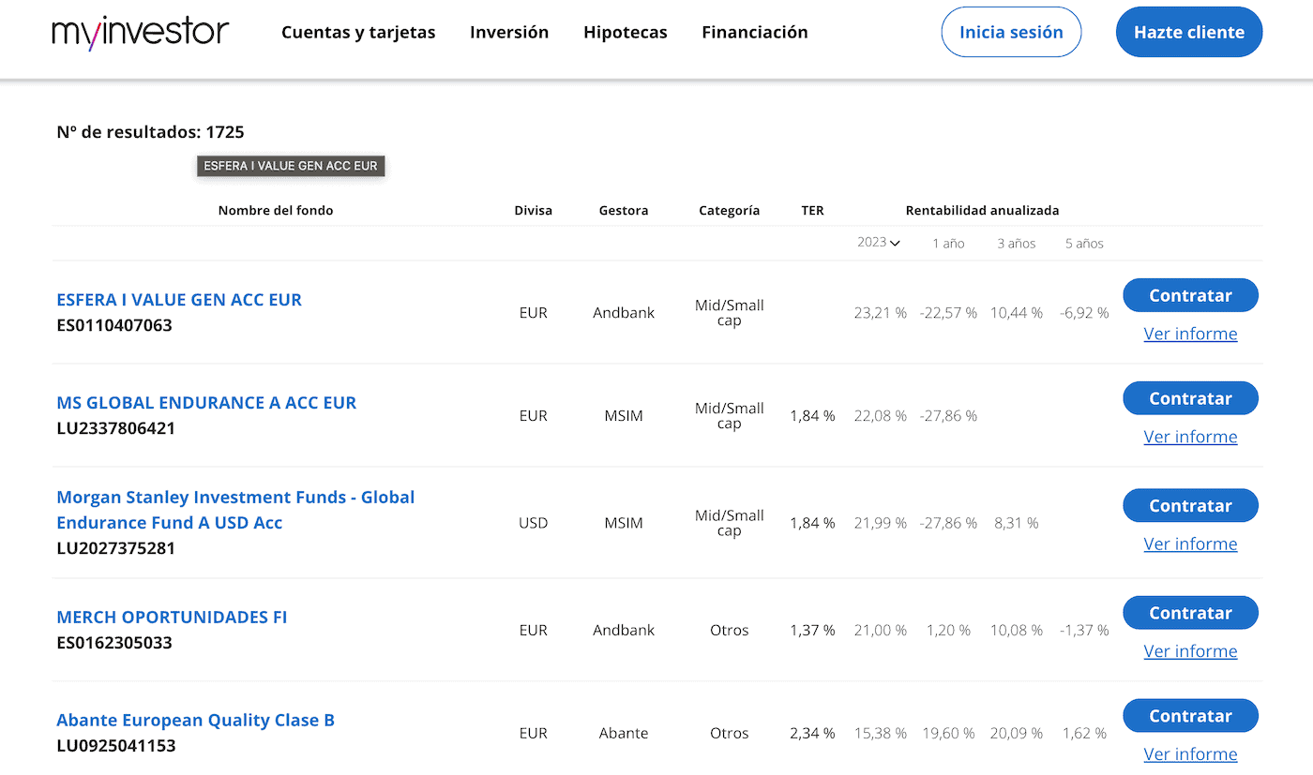Click ISIN LU2027375281
1313x775 pixels.
[x=115, y=548]
